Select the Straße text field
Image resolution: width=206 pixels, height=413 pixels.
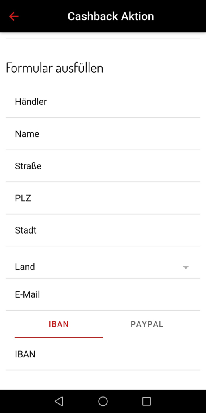pos(103,166)
